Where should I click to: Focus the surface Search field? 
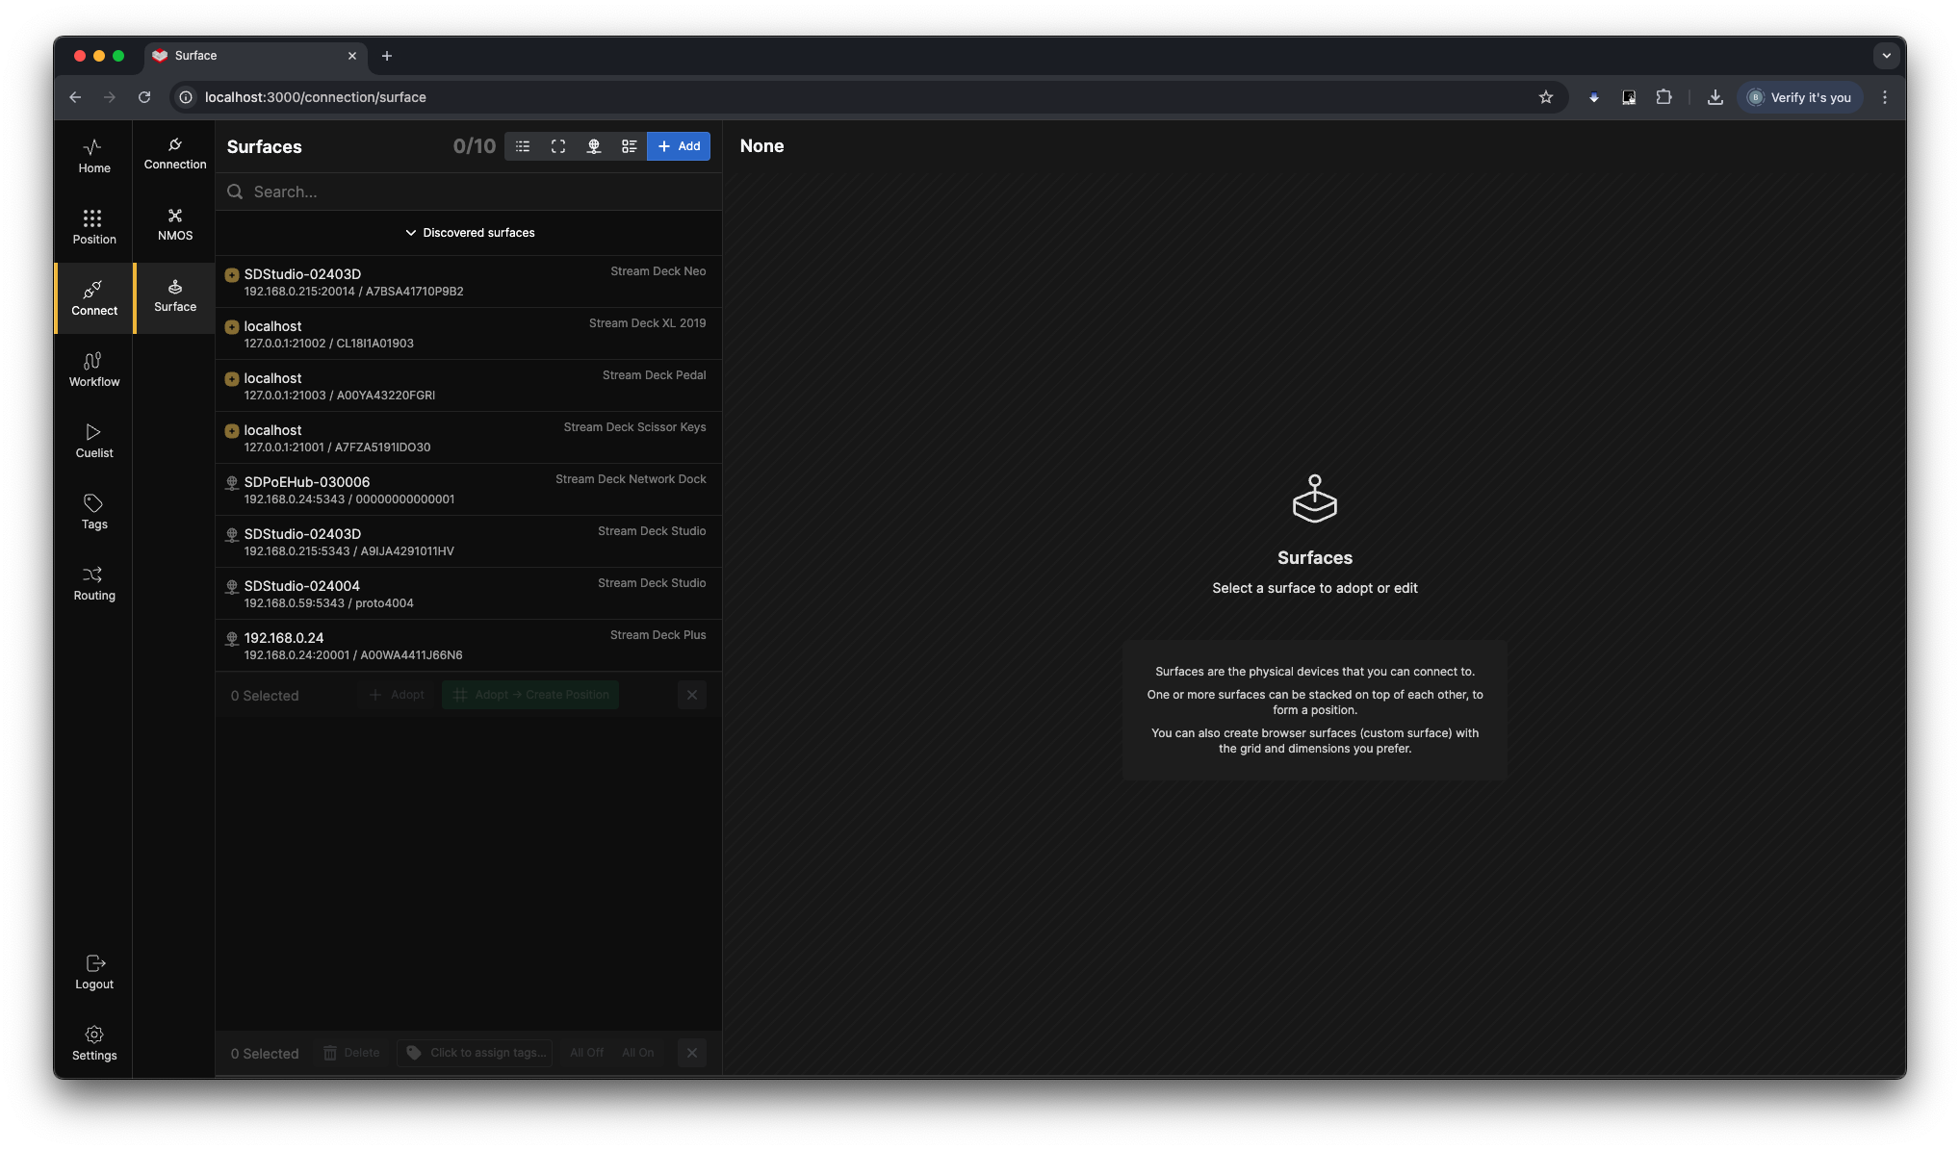pos(469,192)
